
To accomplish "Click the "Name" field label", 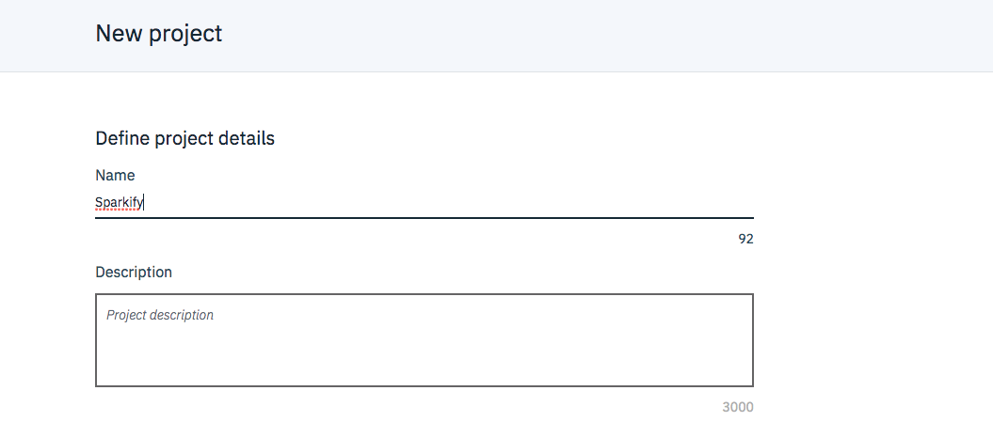I will (115, 175).
